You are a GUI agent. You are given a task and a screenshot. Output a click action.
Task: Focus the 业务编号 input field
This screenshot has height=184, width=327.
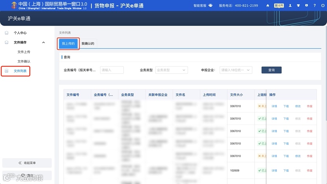(x=112, y=70)
